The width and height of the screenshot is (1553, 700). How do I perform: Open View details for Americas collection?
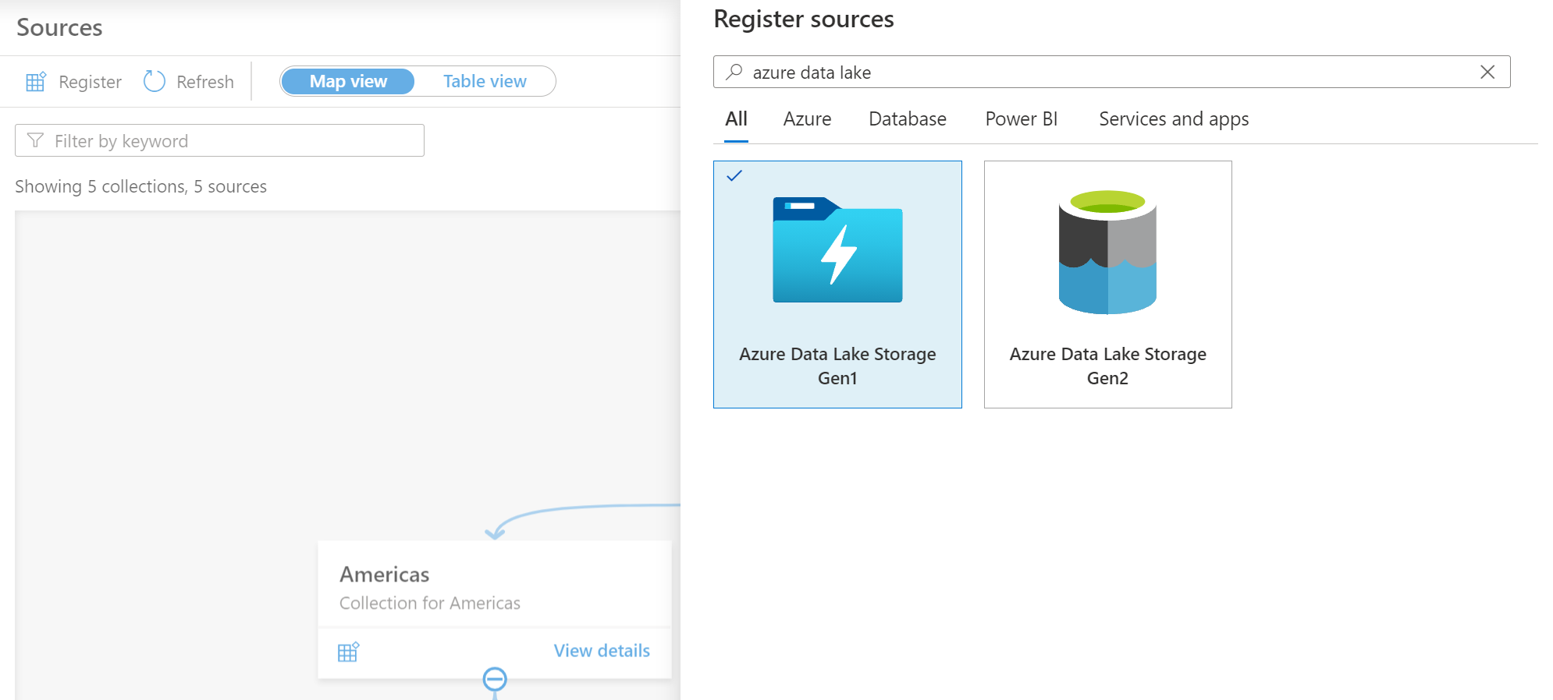[602, 651]
